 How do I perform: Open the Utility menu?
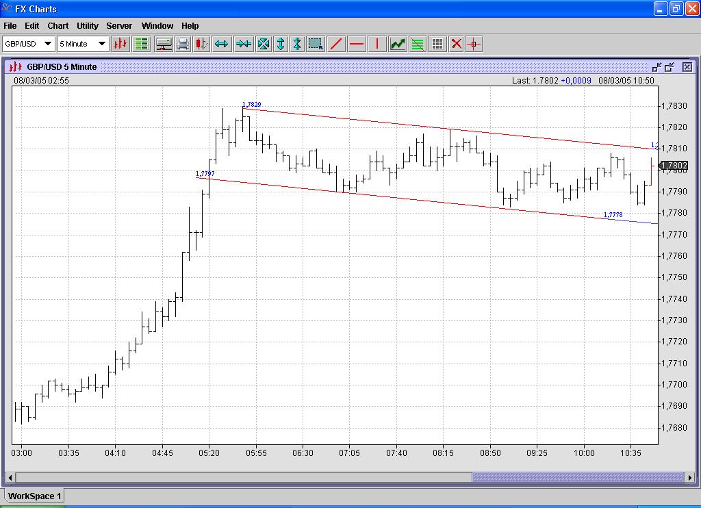click(88, 26)
